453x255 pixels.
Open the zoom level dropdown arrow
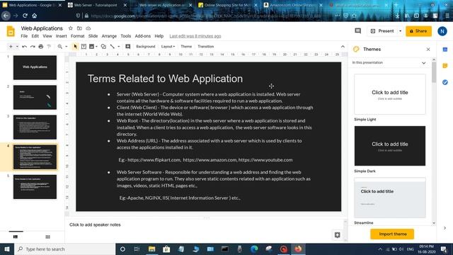[x=66, y=47]
